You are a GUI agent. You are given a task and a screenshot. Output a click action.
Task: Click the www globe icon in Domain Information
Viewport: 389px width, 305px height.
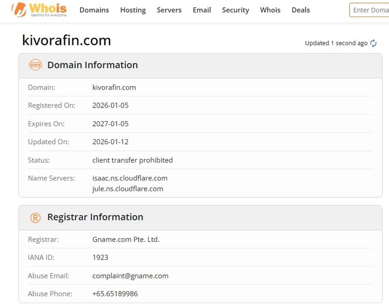[x=35, y=65]
